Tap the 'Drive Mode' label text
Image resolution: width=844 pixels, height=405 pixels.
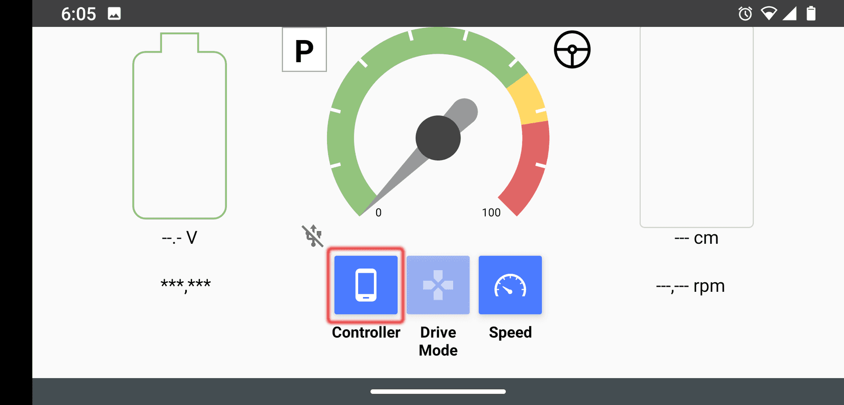click(x=438, y=341)
